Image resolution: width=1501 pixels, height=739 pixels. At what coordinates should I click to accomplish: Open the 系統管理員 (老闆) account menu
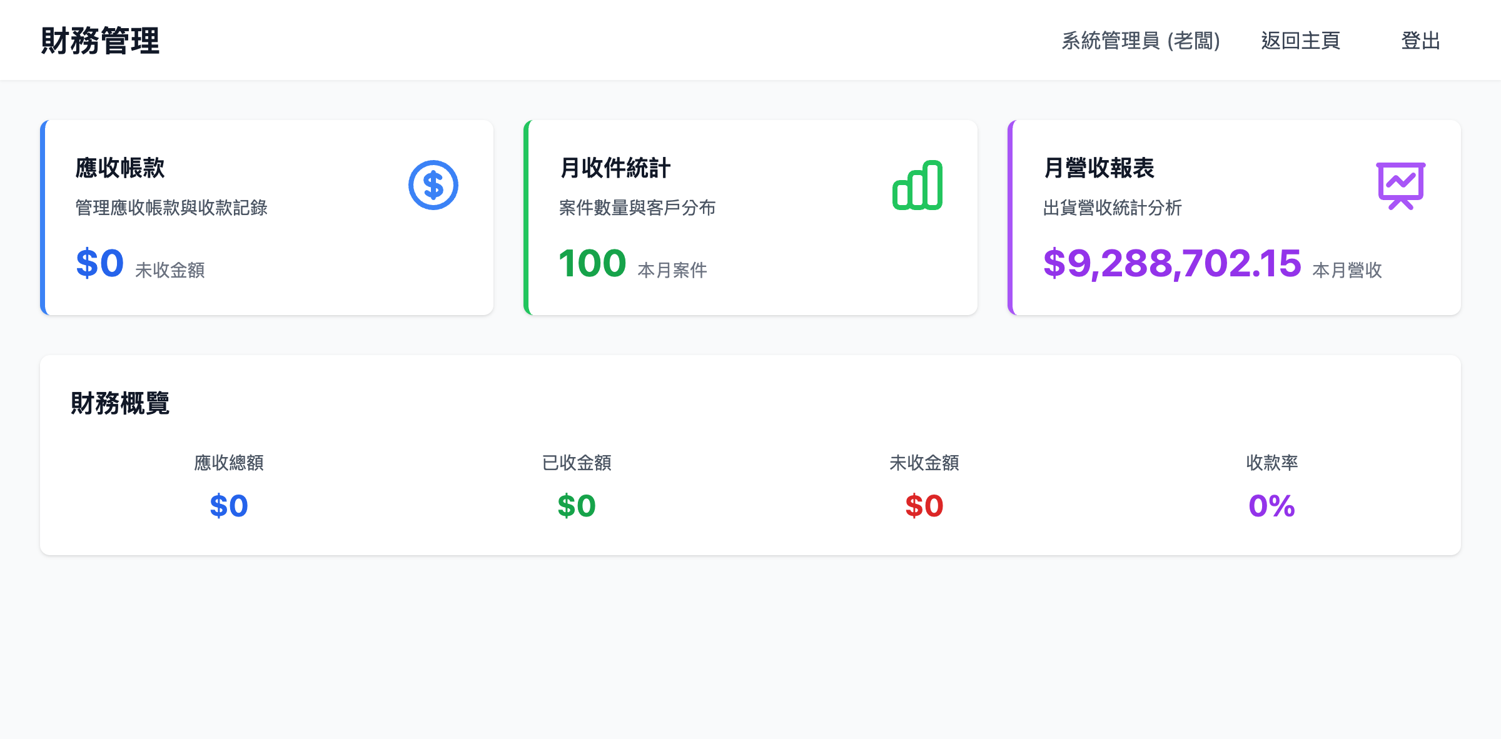[1140, 41]
